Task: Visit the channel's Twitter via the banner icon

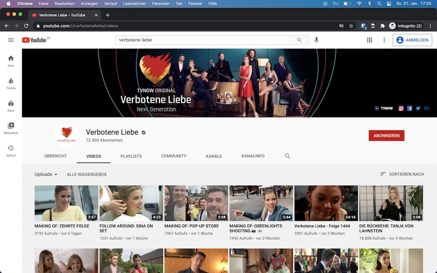Action: 418,108
